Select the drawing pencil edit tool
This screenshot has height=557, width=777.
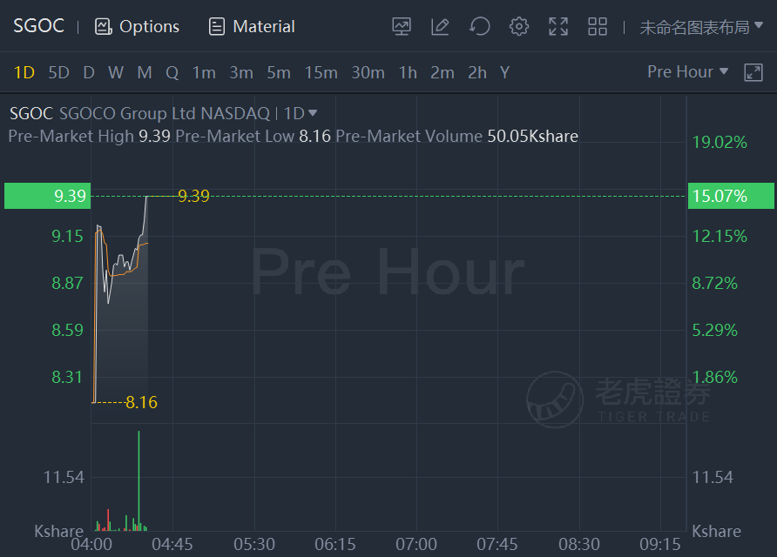(440, 26)
